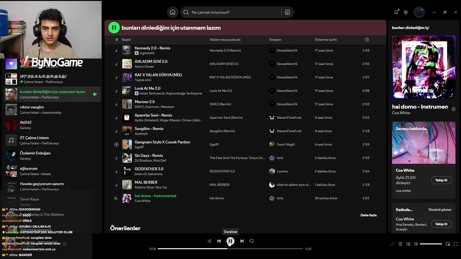Open Liked Songs heart tile in sidebar

[11, 64]
